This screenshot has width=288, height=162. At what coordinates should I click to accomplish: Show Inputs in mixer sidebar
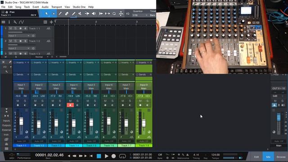pyautogui.click(x=6, y=121)
